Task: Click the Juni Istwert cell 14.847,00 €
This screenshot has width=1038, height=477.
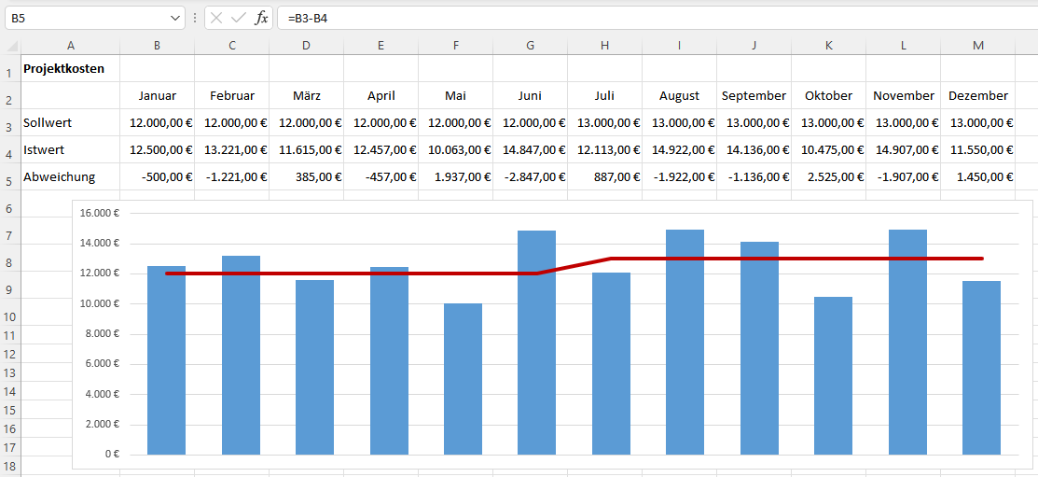Action: (530, 149)
